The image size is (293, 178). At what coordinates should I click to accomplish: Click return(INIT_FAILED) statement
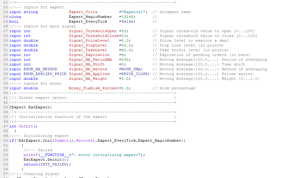click(x=47, y=164)
